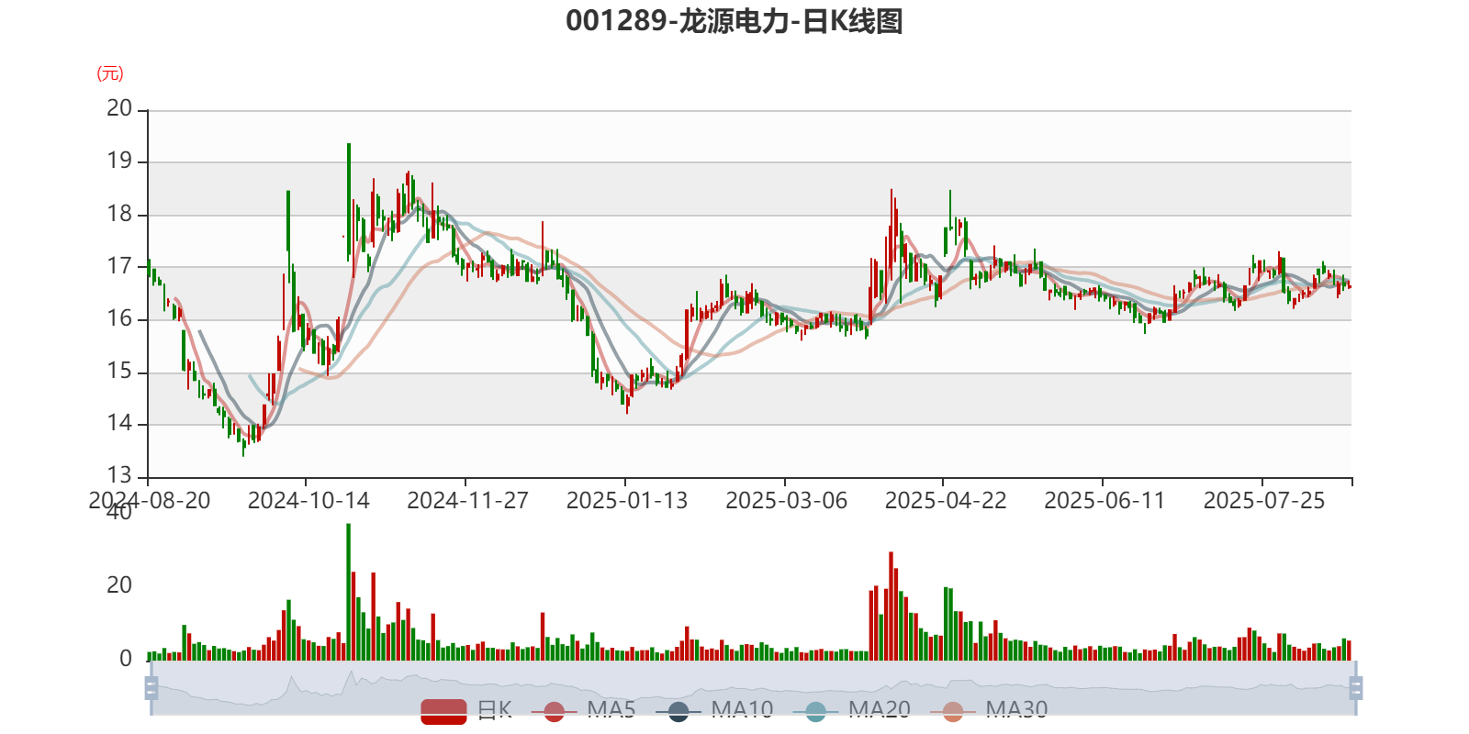Click the 2025-06-11 date axis label

coord(1105,500)
